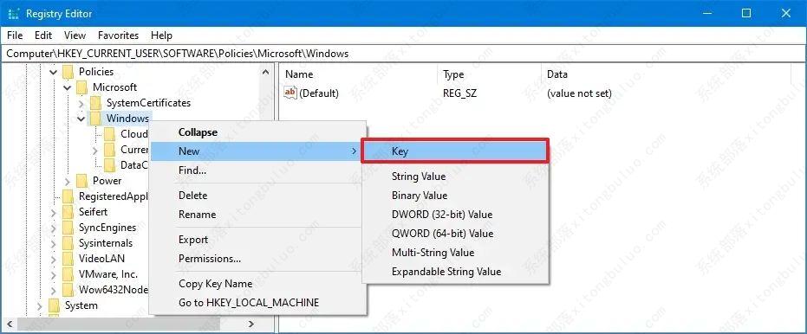Open the Edit menu
Viewport: 807px width, 334px height.
[43, 35]
